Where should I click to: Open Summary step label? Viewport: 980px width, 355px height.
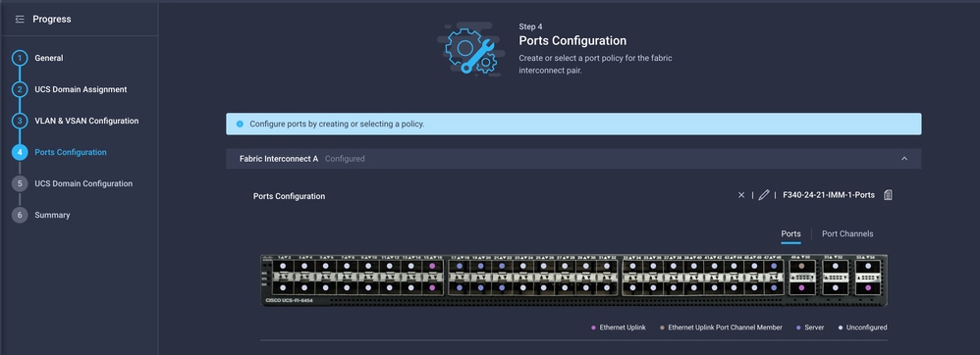(x=52, y=215)
